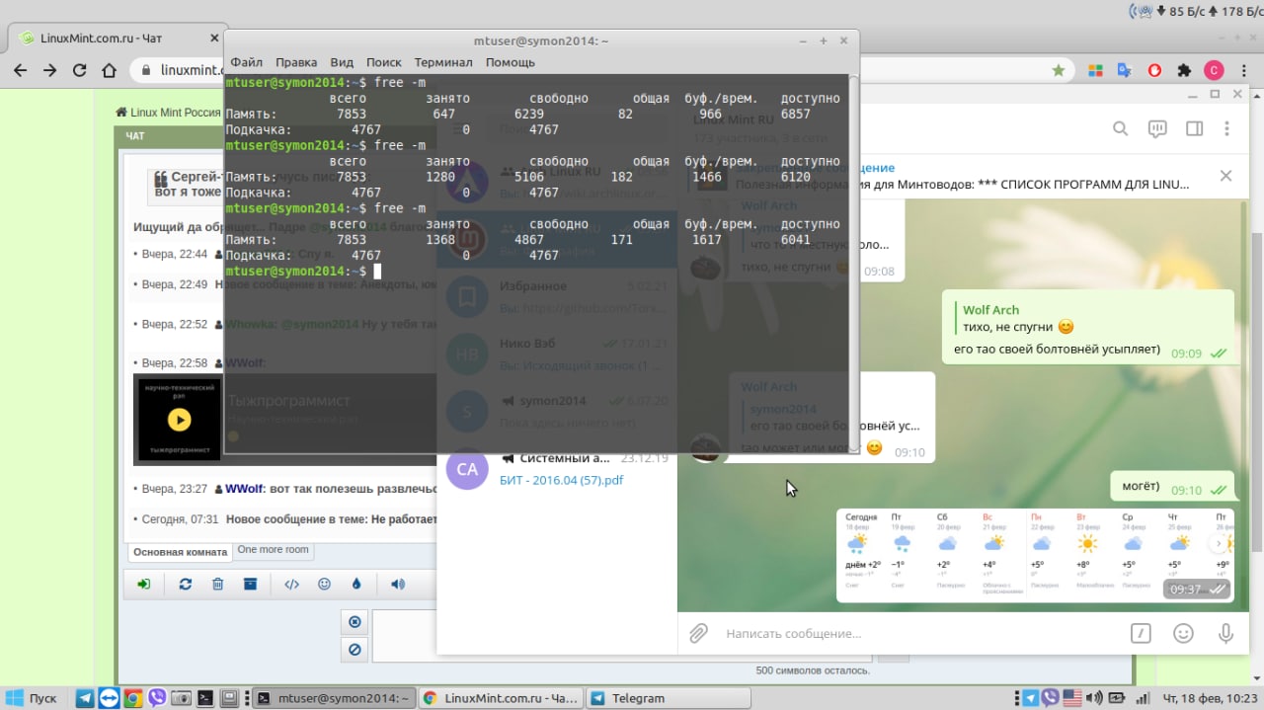Screen dimensions: 1264x710
Task: Switch to mtuser@symon2014 taskbar window
Action: tap(333, 698)
